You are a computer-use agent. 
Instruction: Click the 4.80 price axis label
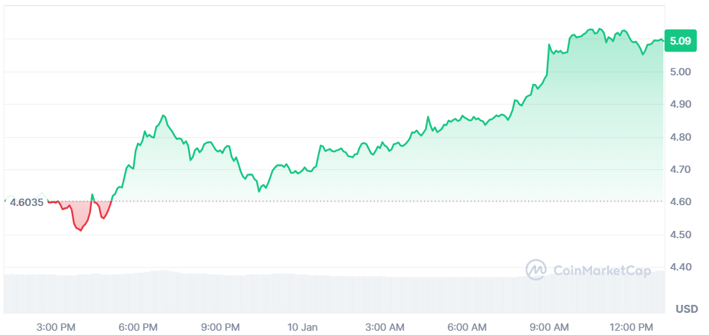coord(681,137)
